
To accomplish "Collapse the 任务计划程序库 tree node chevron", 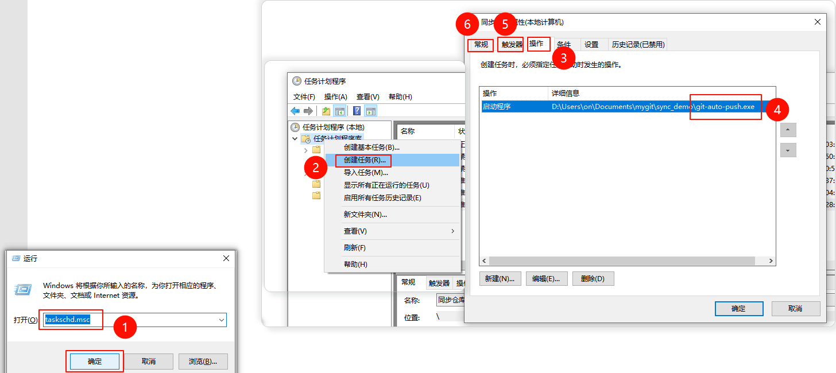I will pyautogui.click(x=295, y=138).
